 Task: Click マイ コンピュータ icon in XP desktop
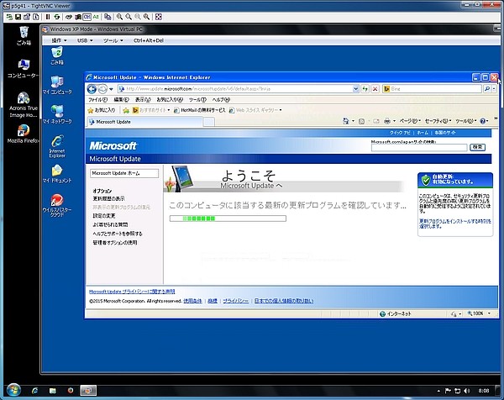coord(57,85)
